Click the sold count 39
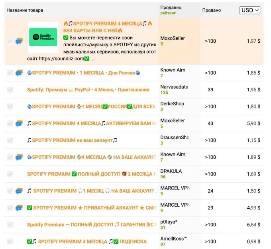The height and width of the screenshot is (249, 271). (210, 90)
